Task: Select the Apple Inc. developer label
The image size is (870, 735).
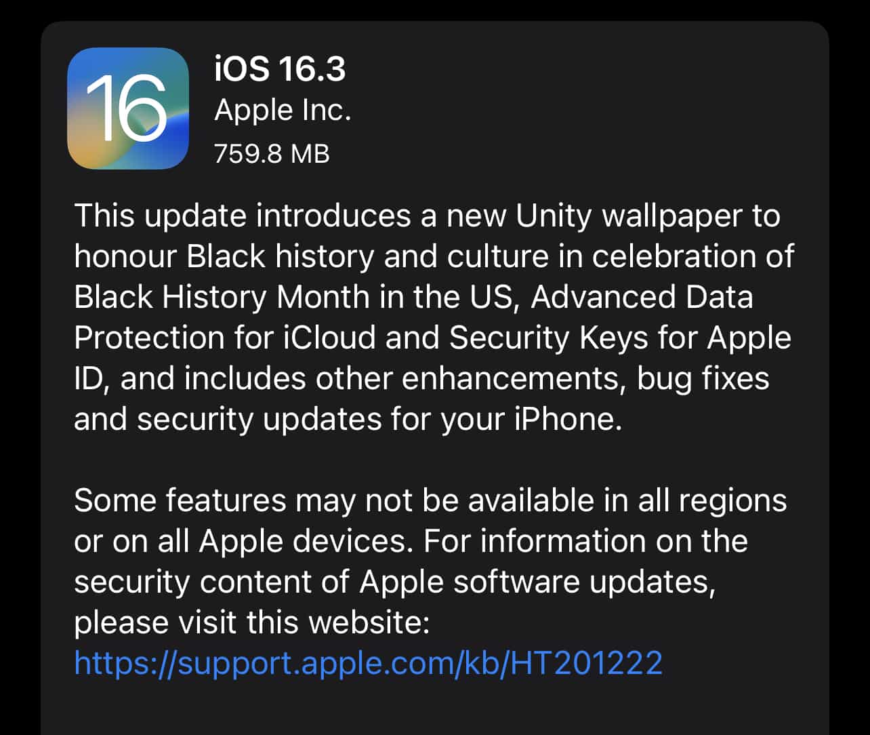Action: tap(283, 111)
